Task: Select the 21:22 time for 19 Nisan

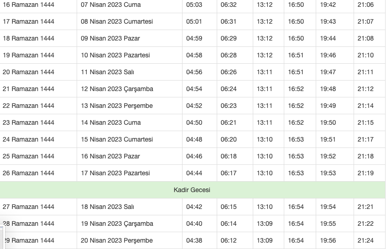Action: pyautogui.click(x=365, y=224)
